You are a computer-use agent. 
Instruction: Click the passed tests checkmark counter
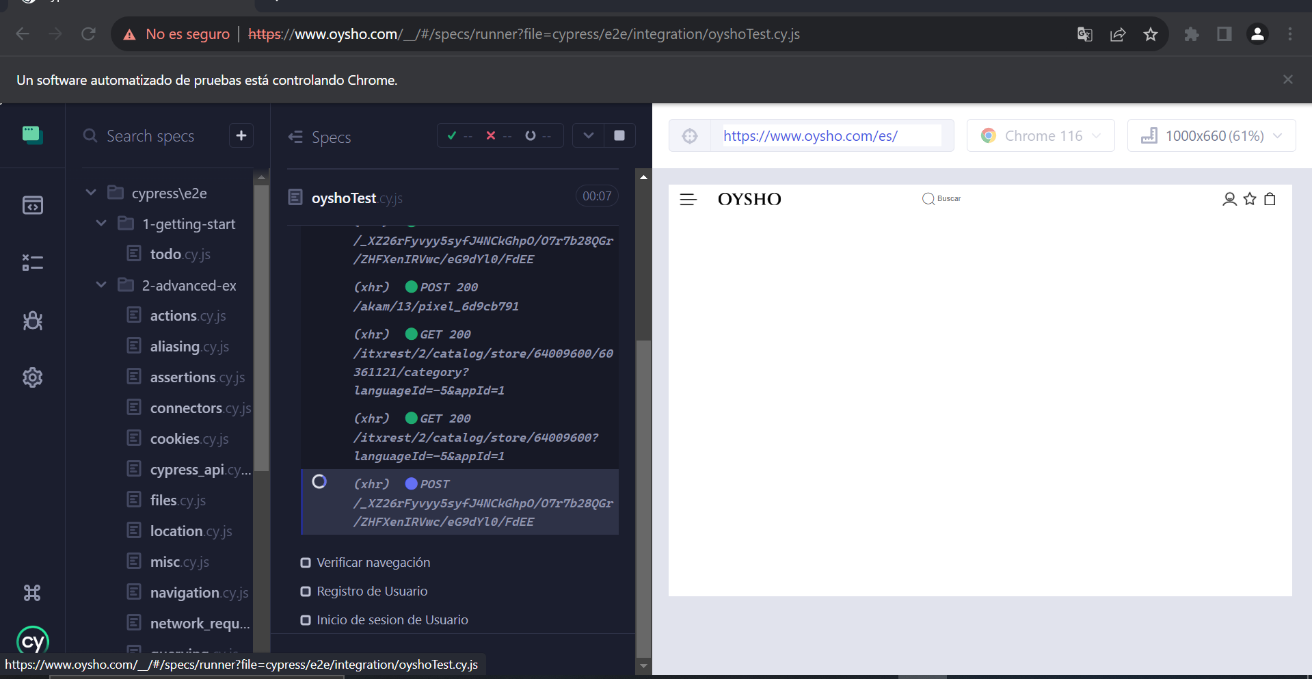tap(459, 135)
